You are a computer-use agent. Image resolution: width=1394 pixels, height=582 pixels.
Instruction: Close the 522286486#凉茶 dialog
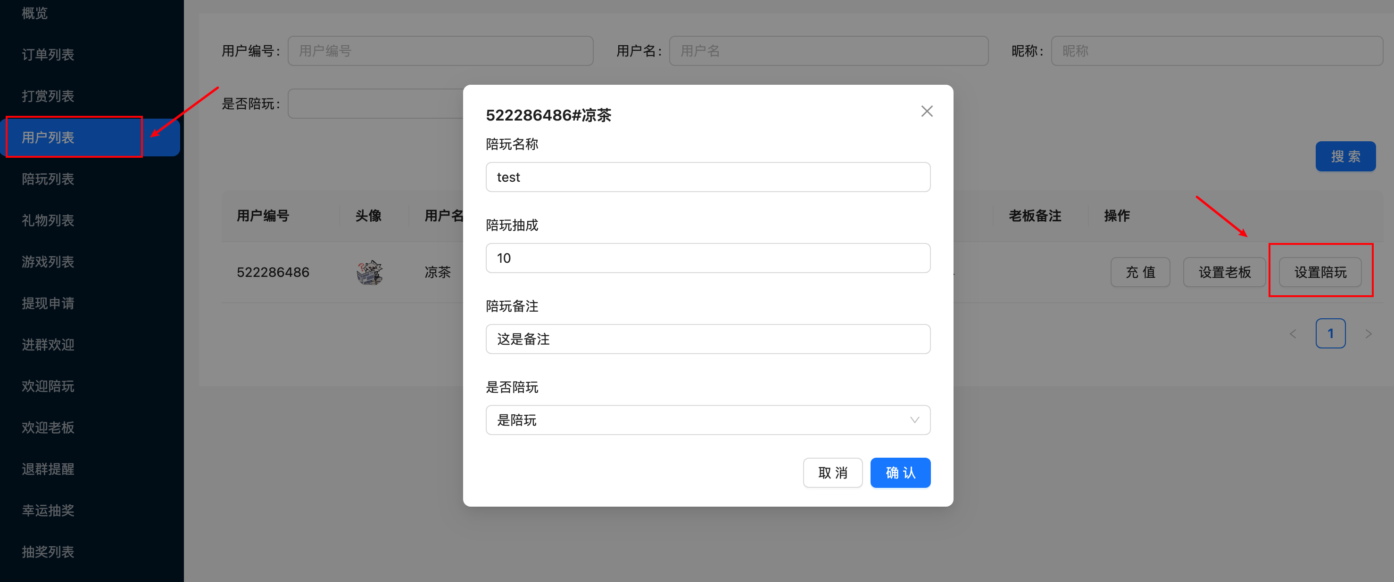927,111
